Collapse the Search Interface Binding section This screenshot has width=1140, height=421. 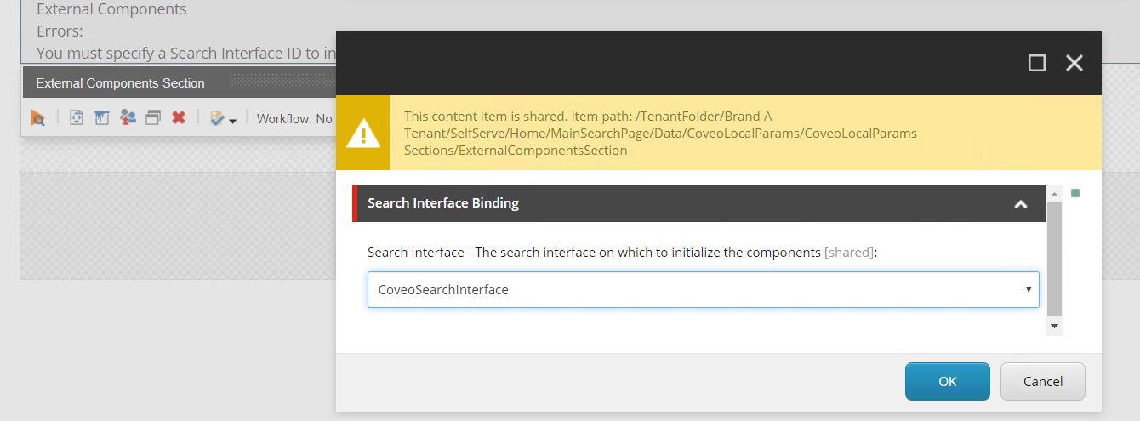1021,204
